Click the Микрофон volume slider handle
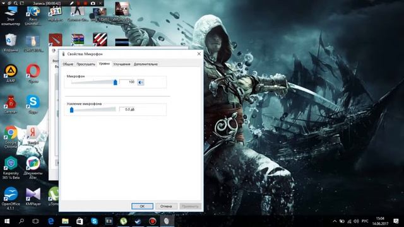The height and width of the screenshot is (227, 404). point(115,82)
